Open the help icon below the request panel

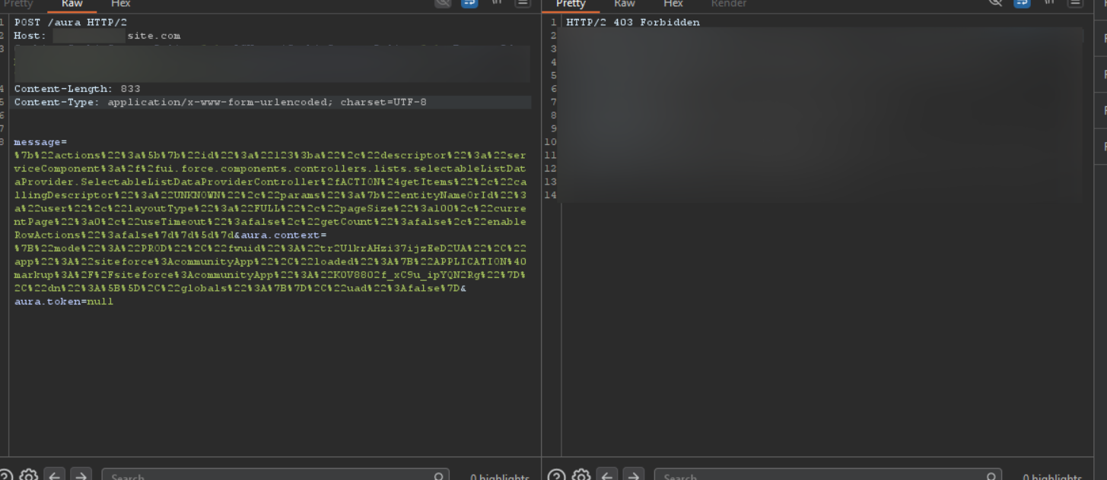coord(7,475)
